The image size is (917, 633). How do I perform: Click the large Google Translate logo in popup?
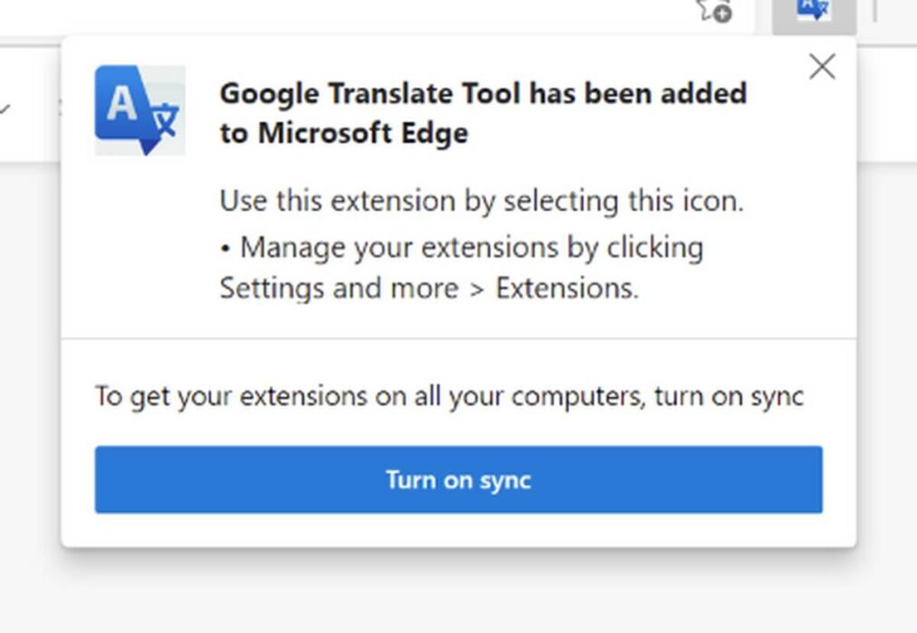coord(140,110)
